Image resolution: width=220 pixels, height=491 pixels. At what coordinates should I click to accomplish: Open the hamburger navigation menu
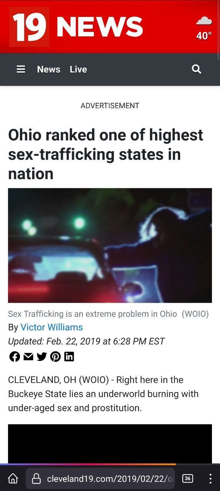(x=21, y=69)
